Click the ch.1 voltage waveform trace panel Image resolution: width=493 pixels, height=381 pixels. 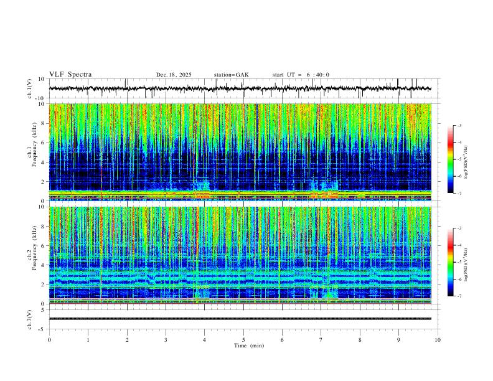243,88
